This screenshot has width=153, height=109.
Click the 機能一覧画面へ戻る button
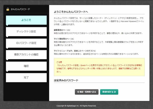pyautogui.click(x=87, y=92)
